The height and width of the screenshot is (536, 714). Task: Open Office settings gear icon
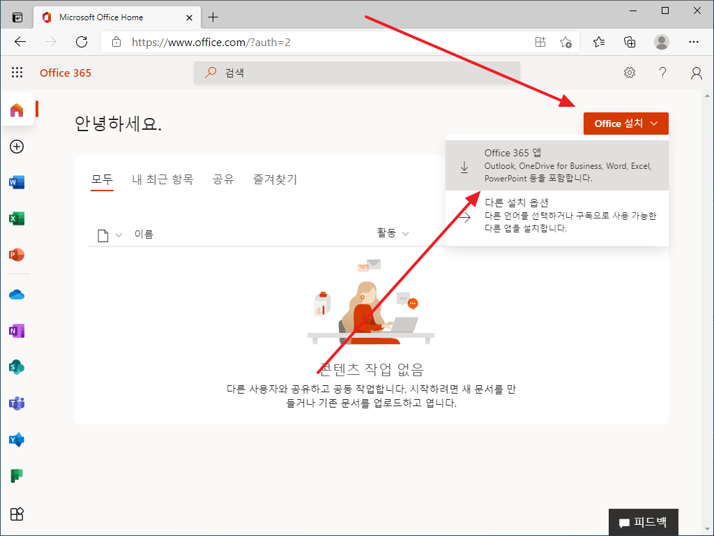click(630, 73)
